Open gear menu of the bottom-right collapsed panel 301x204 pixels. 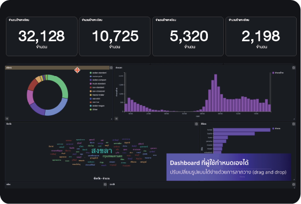(x=294, y=184)
